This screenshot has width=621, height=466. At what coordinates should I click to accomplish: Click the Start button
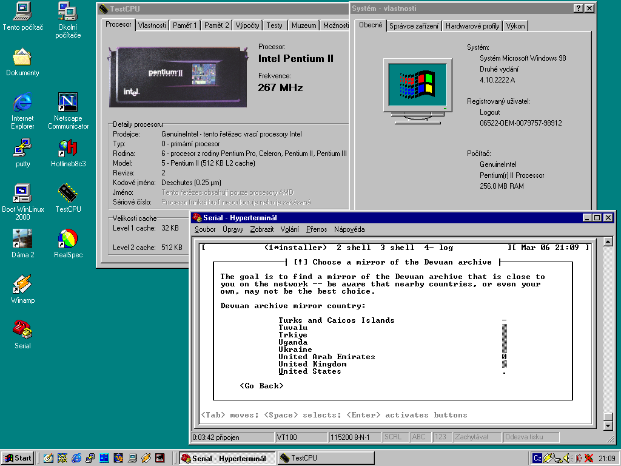click(x=18, y=458)
